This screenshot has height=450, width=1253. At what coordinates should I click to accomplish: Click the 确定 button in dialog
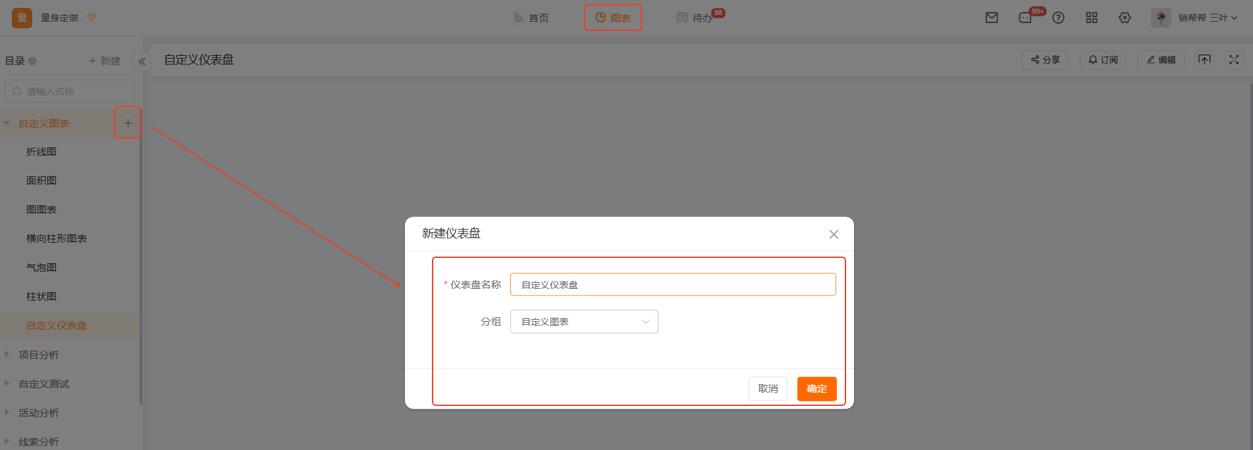[x=816, y=389]
